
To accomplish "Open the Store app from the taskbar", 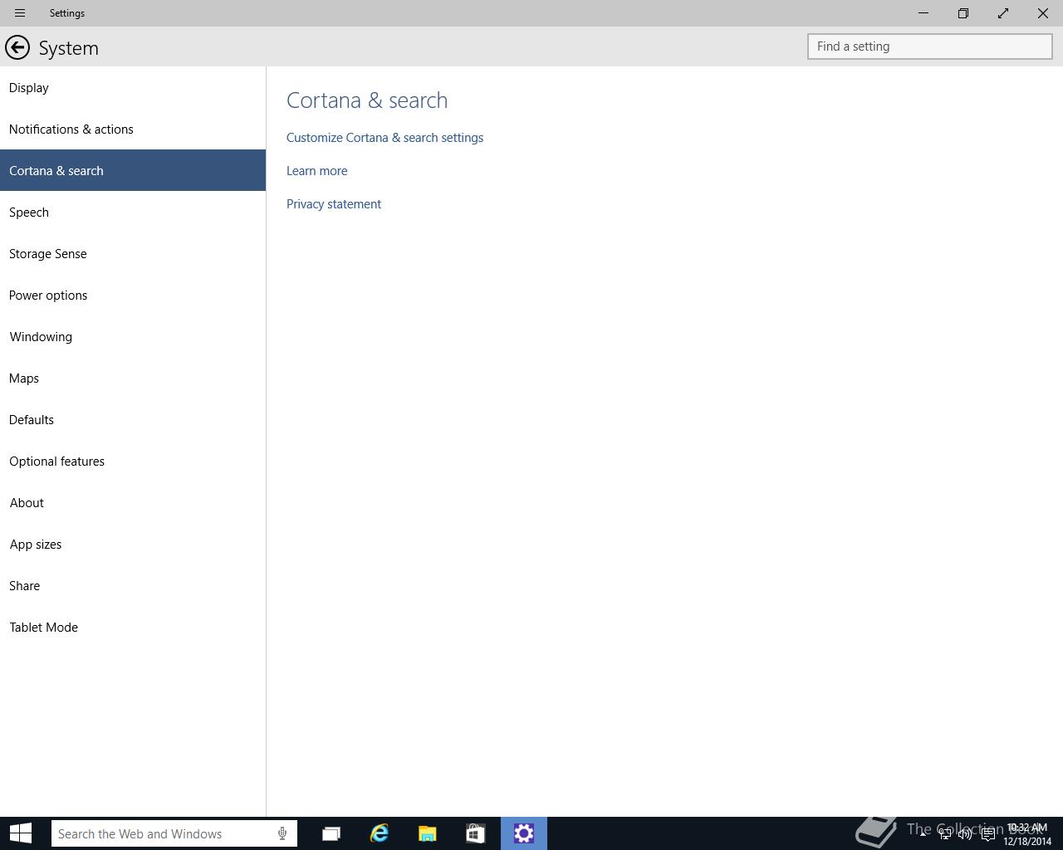I will coord(476,833).
